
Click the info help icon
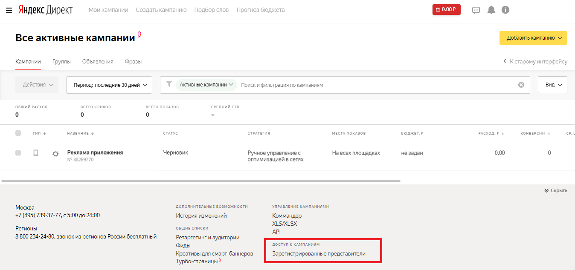(505, 10)
